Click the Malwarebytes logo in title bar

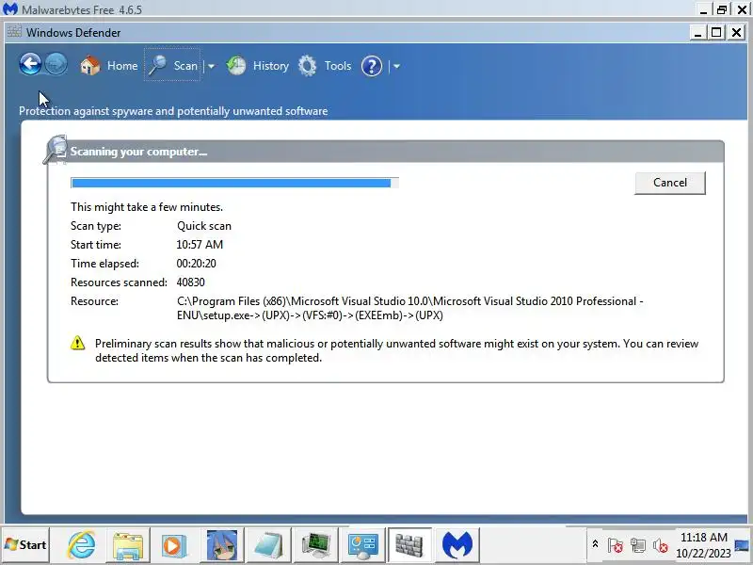point(9,8)
